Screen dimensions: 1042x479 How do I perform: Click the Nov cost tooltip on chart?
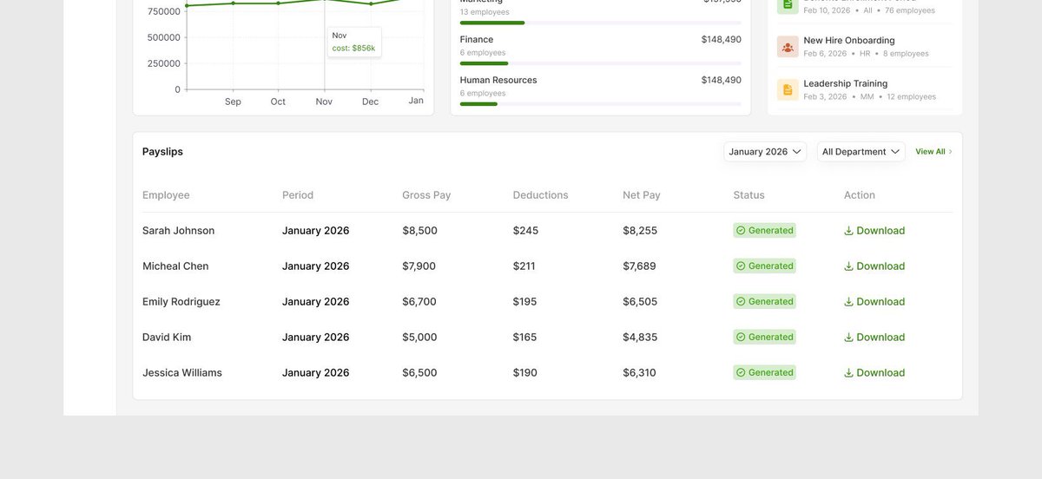[x=354, y=42]
